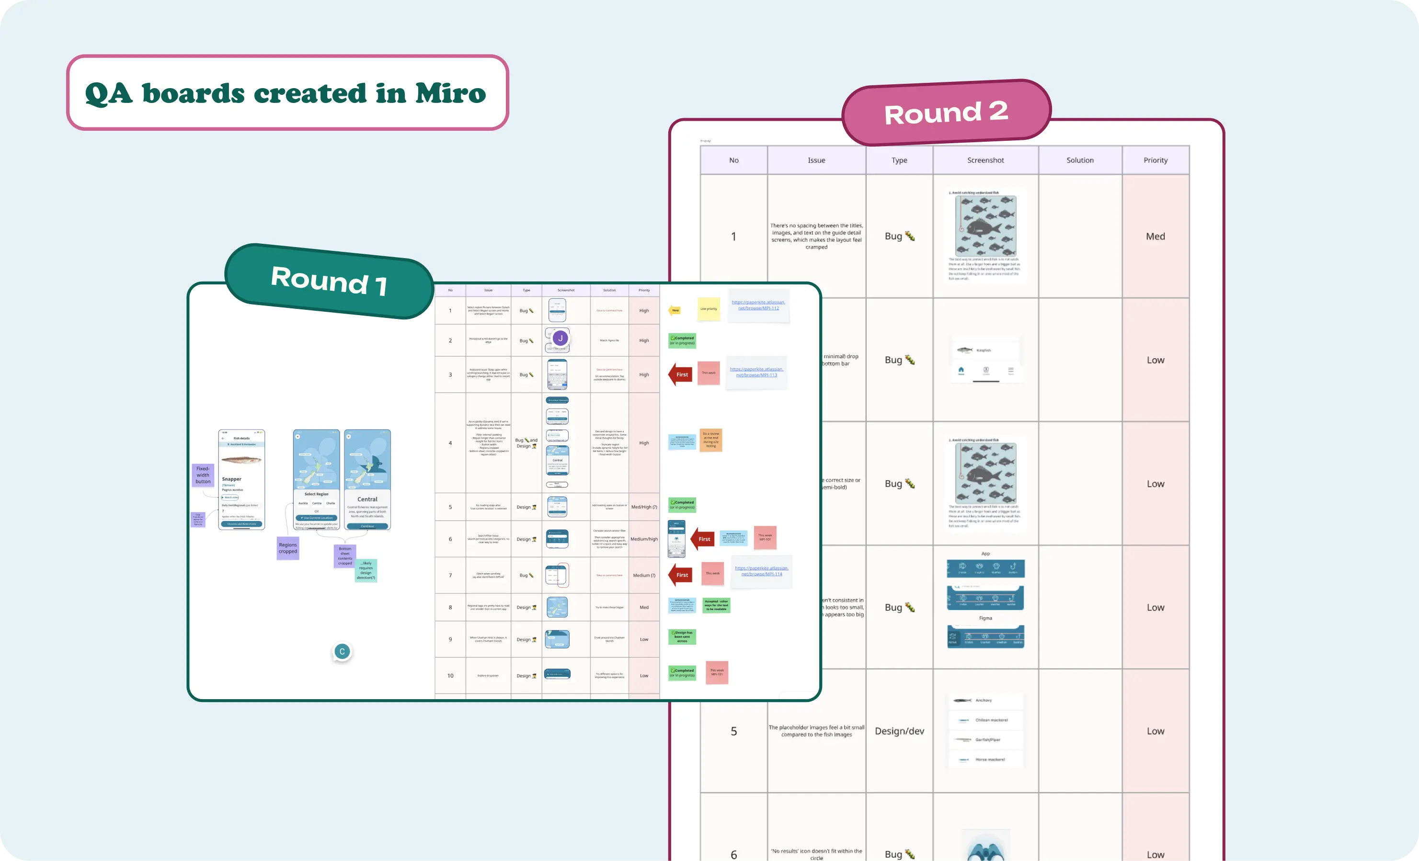Screen dimensions: 1419x861
Task: Click Round 2 'Solution' column header
Action: point(1080,160)
